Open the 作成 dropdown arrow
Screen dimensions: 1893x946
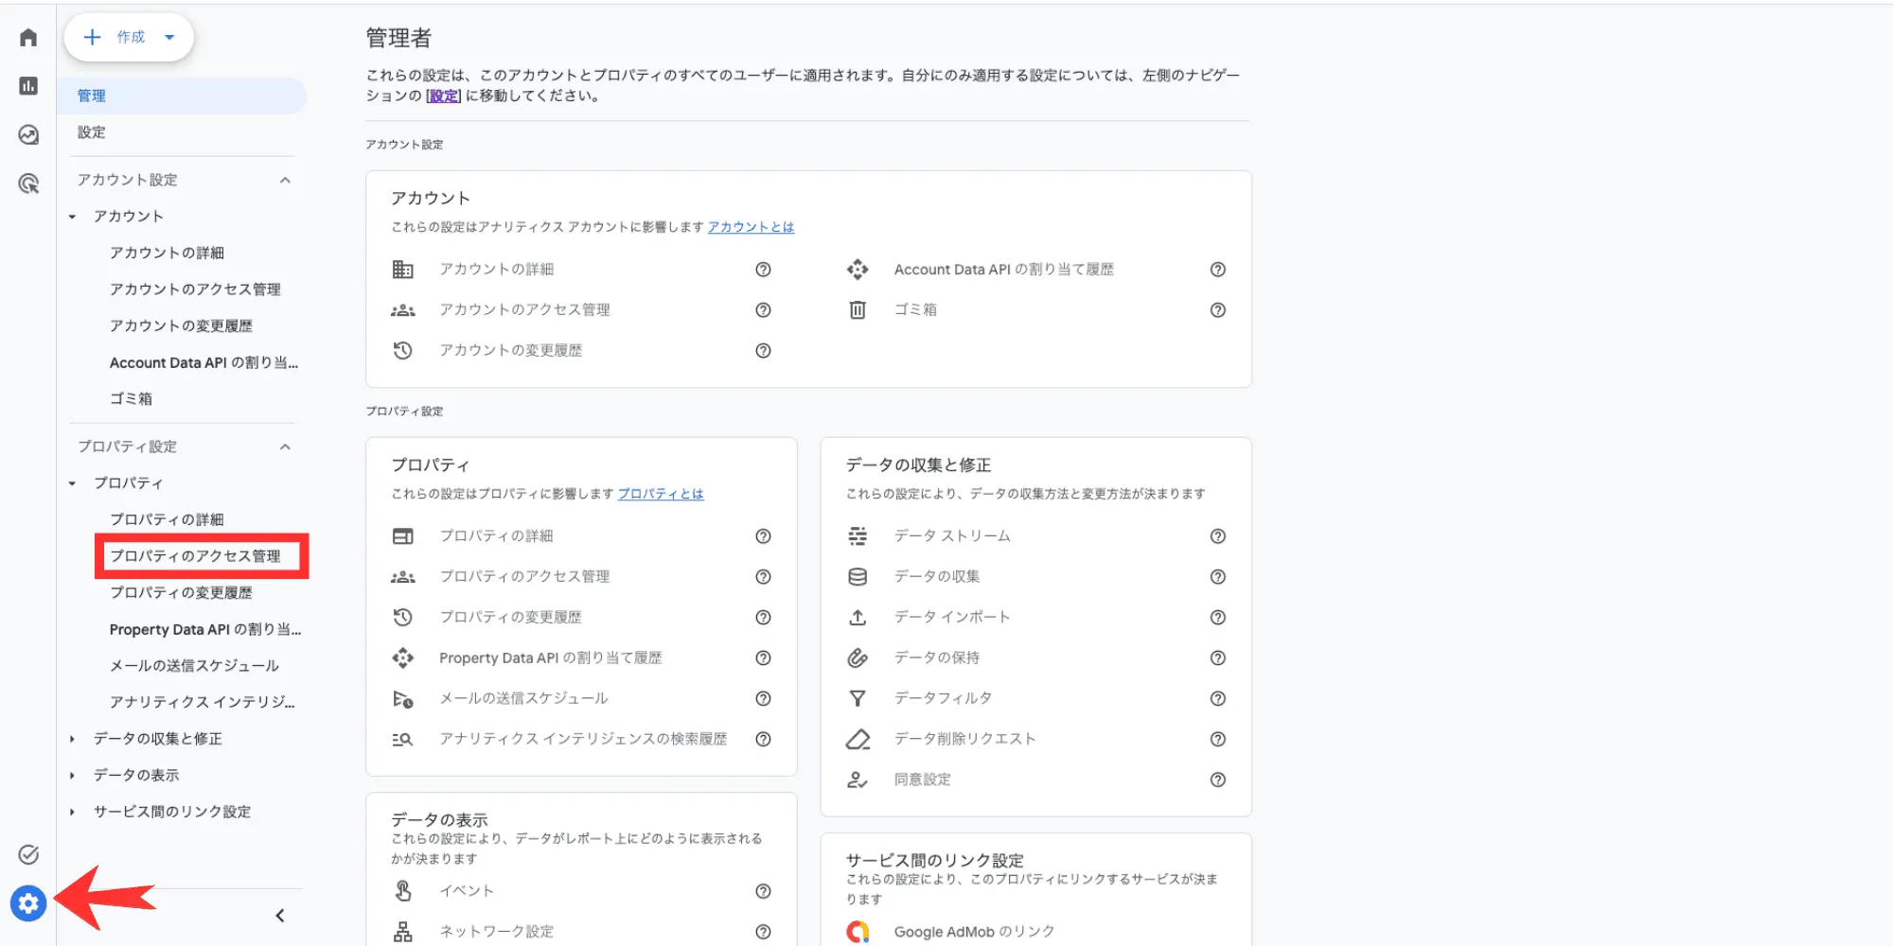pos(169,38)
